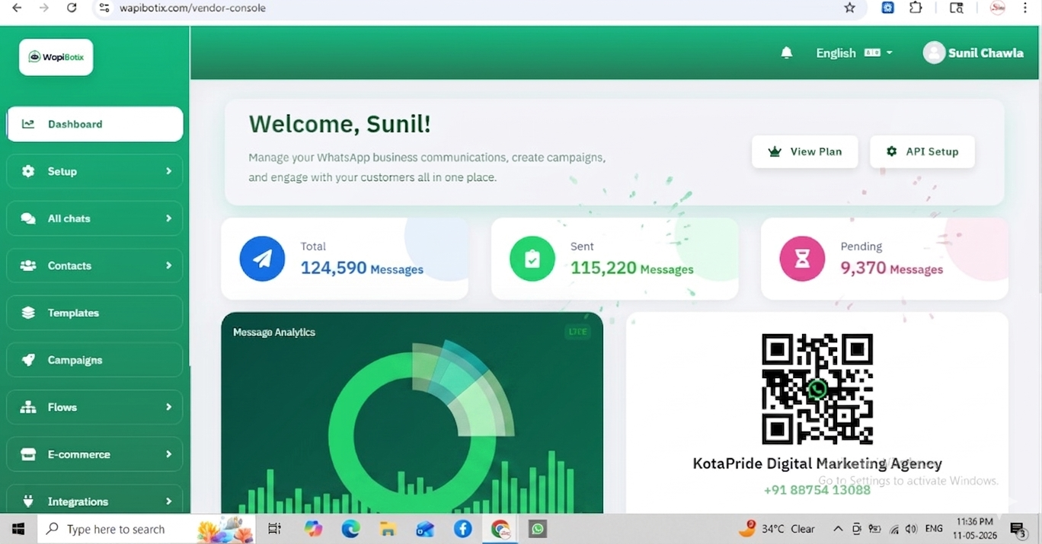Click the Campaigns rocket icon
This screenshot has height=544, width=1042.
(28, 360)
